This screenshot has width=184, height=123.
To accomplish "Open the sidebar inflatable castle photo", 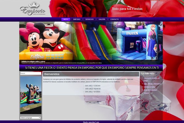I will click(x=31, y=95).
